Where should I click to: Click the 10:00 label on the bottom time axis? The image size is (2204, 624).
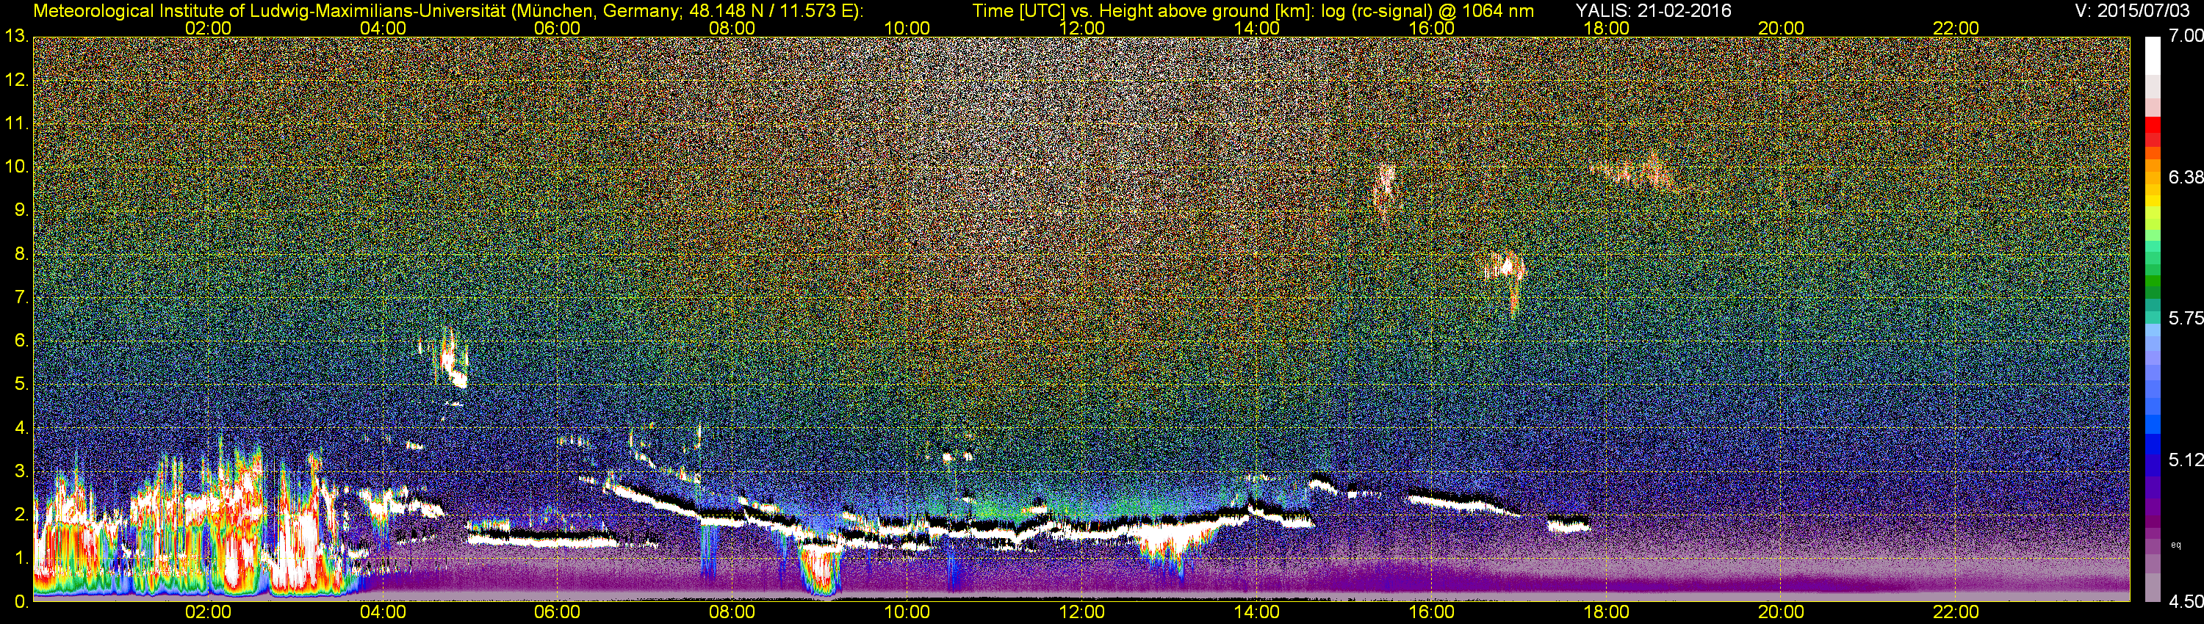[x=907, y=613]
